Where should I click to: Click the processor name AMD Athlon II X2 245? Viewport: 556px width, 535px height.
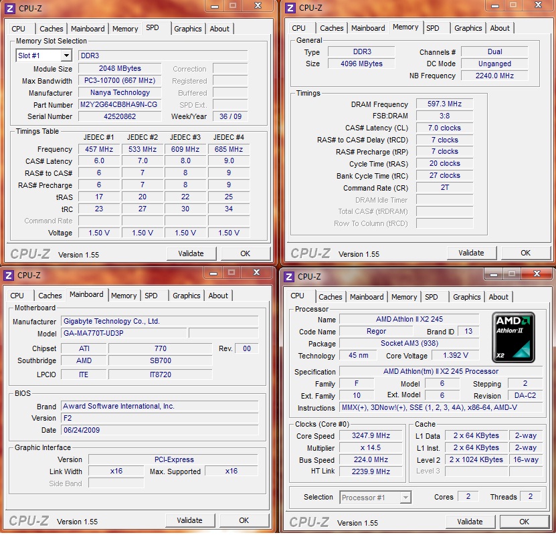coord(409,319)
